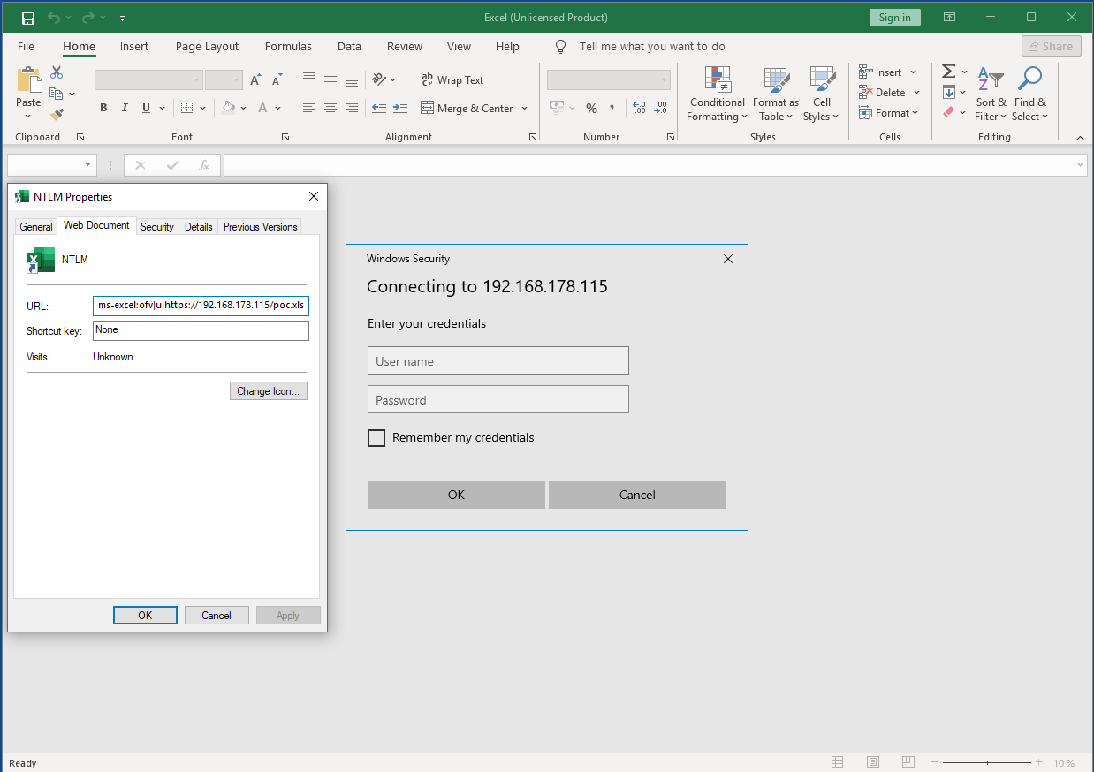Toggle underline formatting
The width and height of the screenshot is (1094, 772).
(x=145, y=107)
